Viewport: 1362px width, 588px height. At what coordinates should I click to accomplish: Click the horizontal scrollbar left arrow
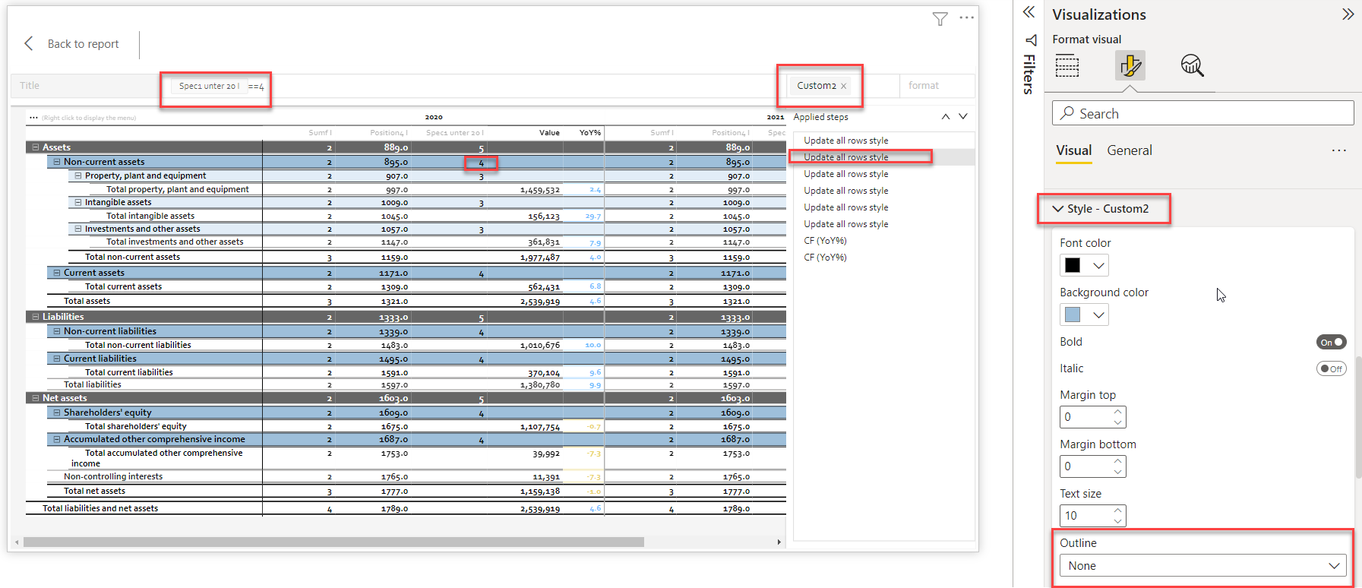coord(18,542)
